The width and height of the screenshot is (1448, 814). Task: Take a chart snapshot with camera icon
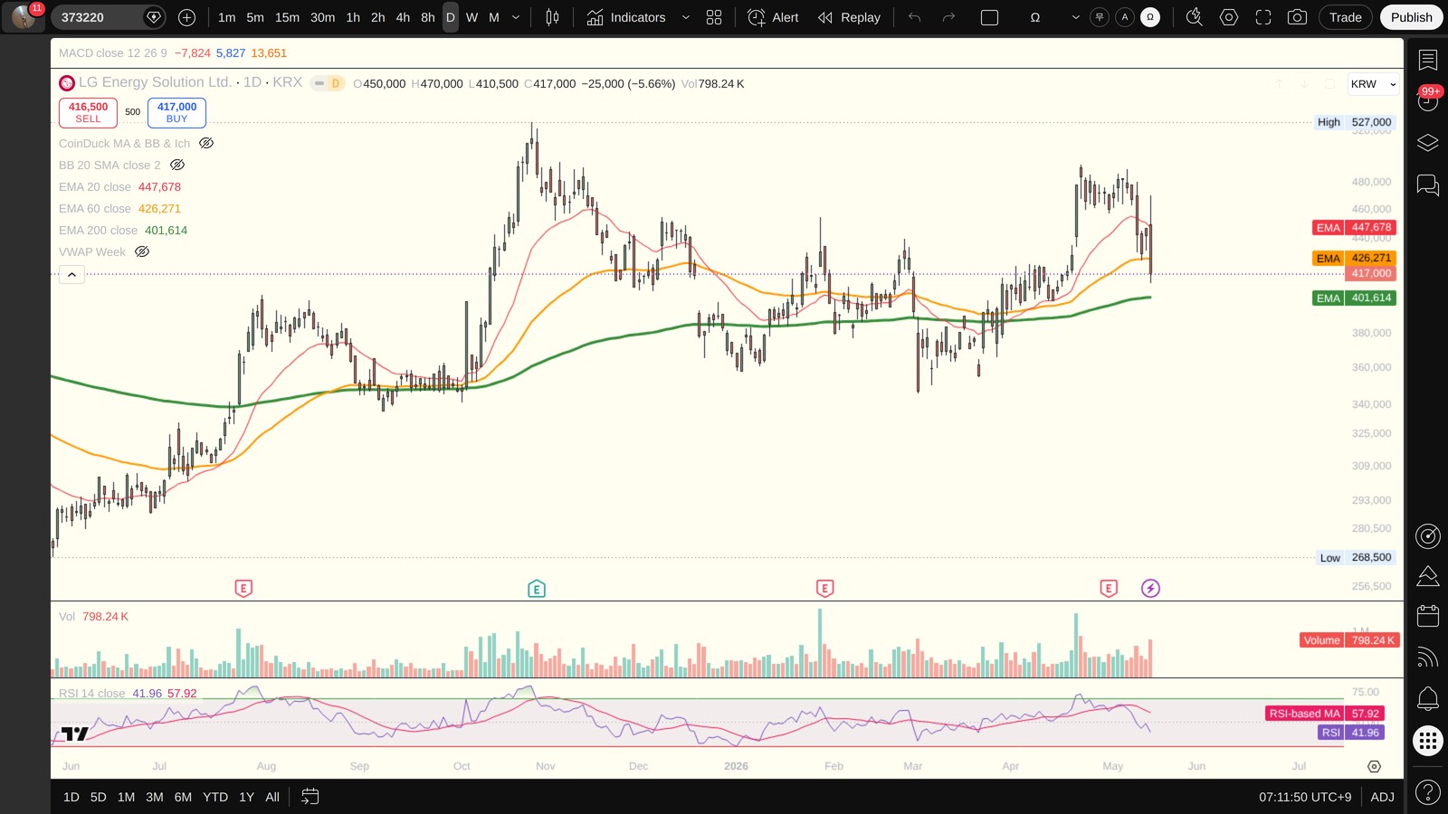coord(1297,17)
